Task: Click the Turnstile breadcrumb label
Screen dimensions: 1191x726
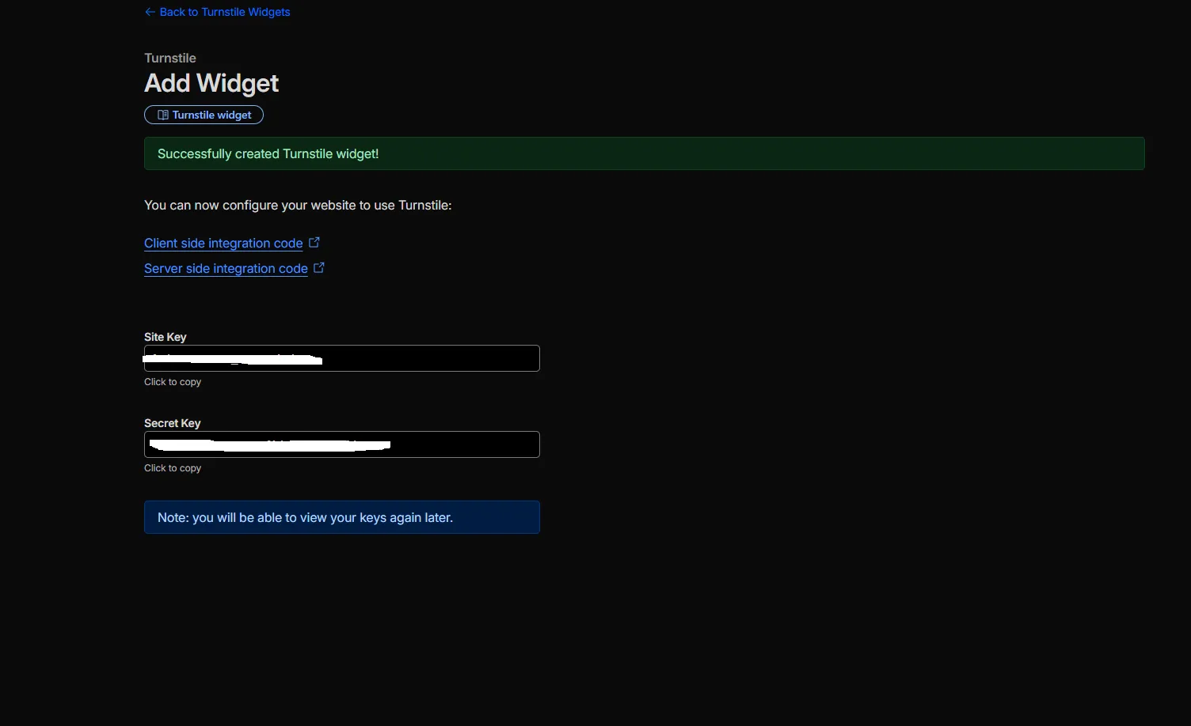Action: (x=169, y=58)
